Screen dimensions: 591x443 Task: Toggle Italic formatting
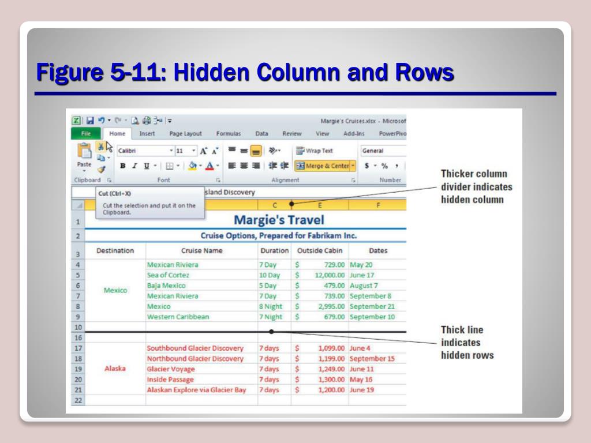(134, 166)
